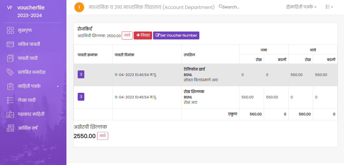The height and width of the screenshot is (165, 344).
Task: Click the orange three-dot menu button
Action: (79, 7)
